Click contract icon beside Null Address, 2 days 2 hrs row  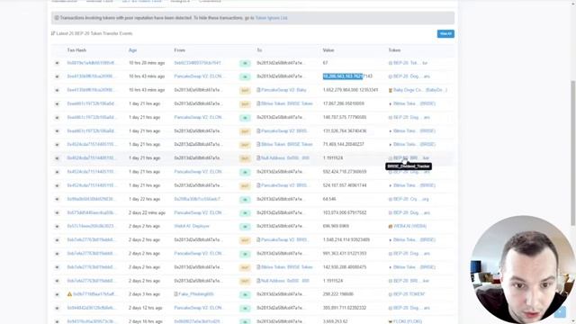pos(258,281)
